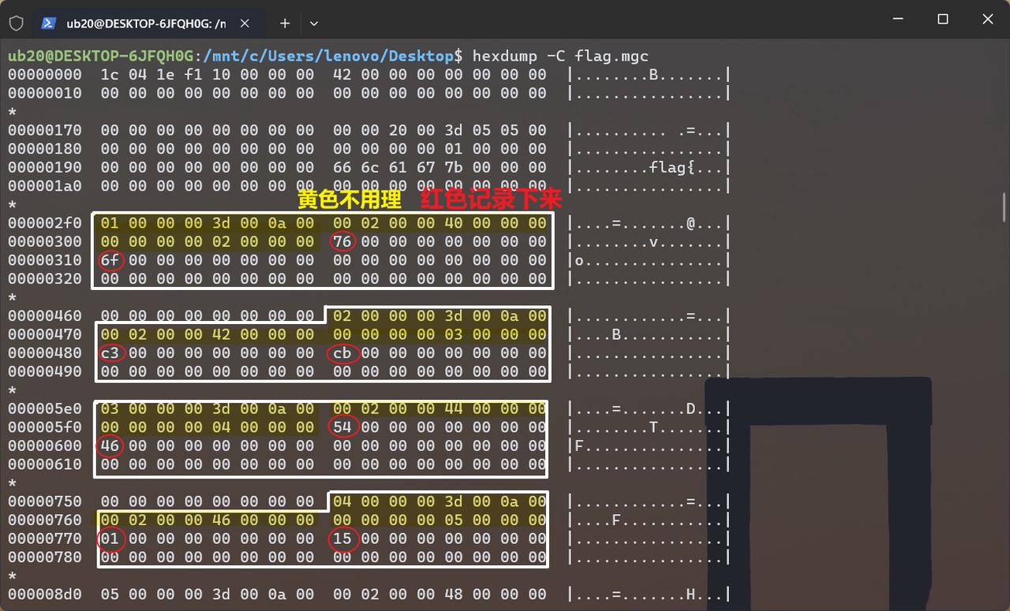Image resolution: width=1010 pixels, height=611 pixels.
Task: Click the hex byte c3 at row 00000480
Action: pyautogui.click(x=110, y=353)
